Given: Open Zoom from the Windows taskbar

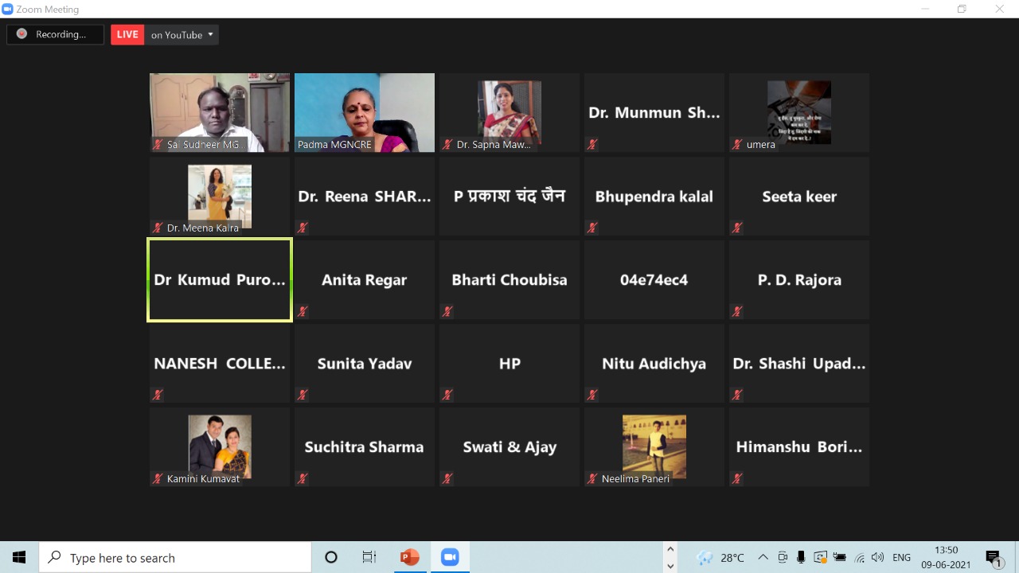Looking at the screenshot, I should coord(450,557).
